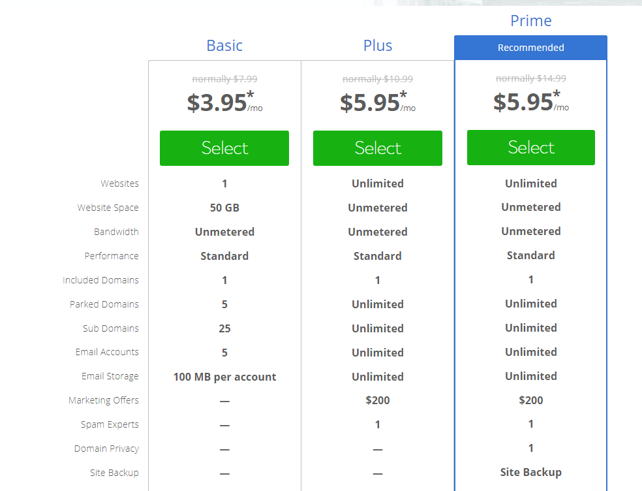This screenshot has width=642, height=491.
Task: Select the Basic hosting plan
Action: [x=224, y=148]
